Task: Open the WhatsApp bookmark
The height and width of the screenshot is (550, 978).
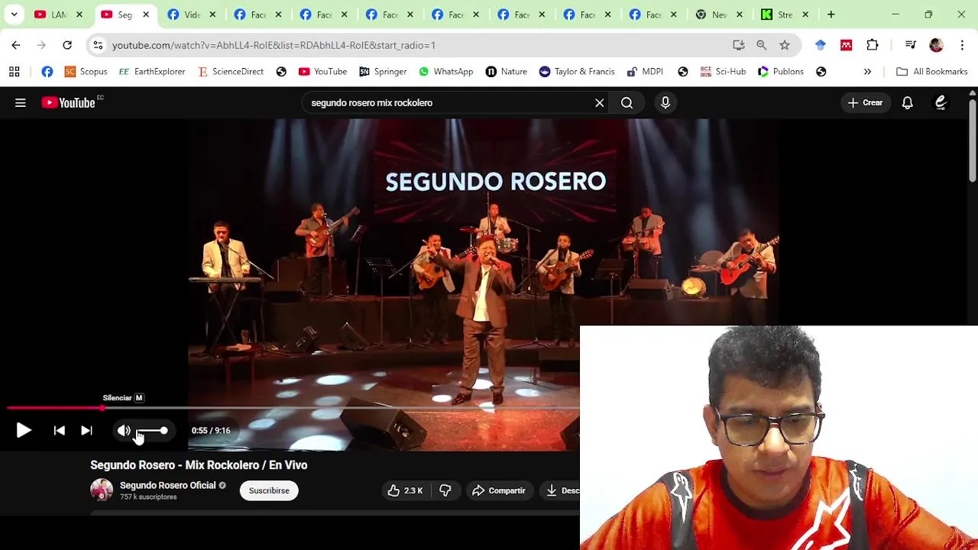Action: tap(446, 71)
